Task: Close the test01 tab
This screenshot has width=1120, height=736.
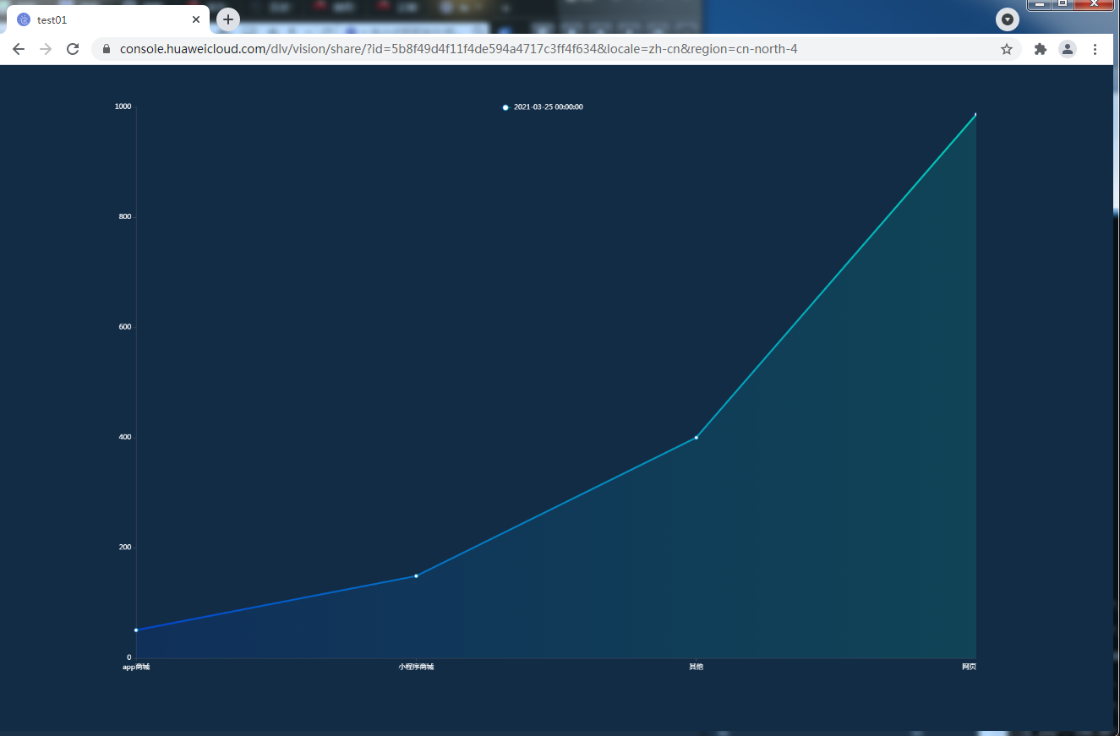Action: 196,19
